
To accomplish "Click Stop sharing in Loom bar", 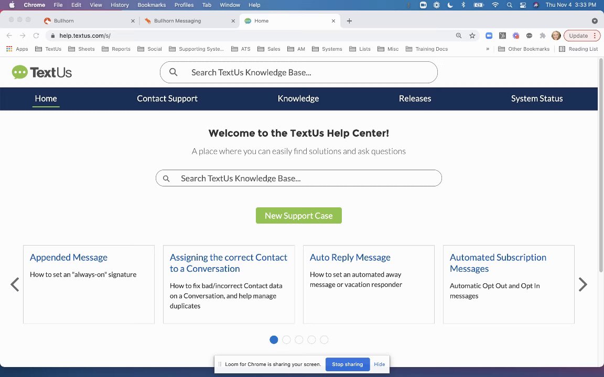I will pos(348,364).
